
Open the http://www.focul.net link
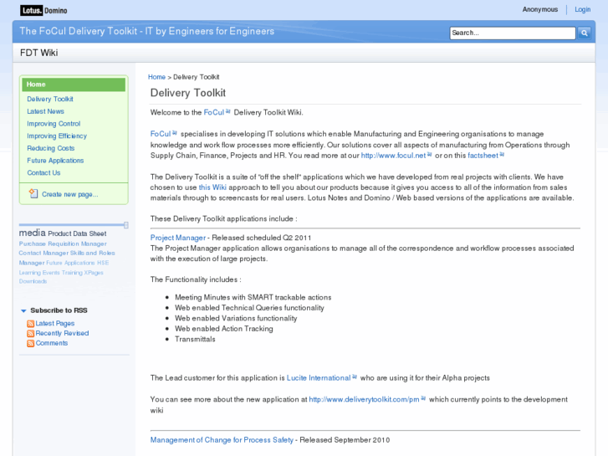click(393, 156)
